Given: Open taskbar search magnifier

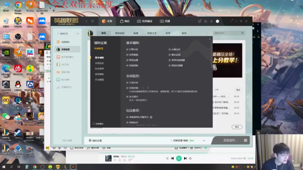Looking at the screenshot, I should pos(11,167).
